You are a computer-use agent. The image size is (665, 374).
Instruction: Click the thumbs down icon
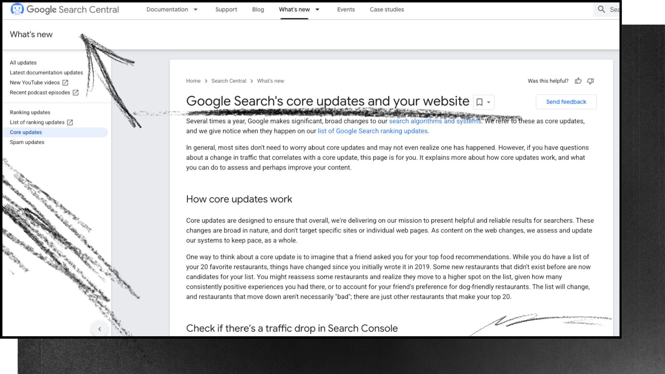[591, 81]
